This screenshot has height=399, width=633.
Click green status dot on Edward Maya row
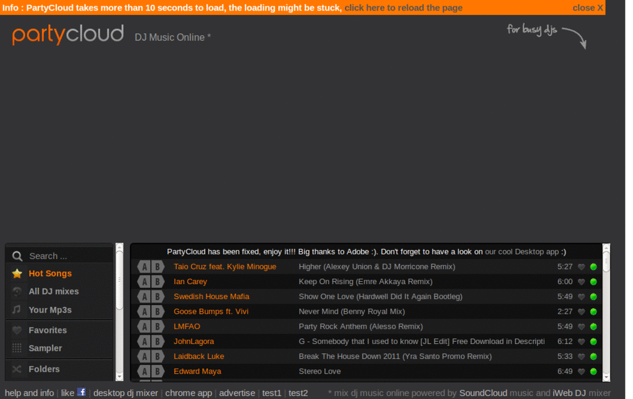pos(593,371)
